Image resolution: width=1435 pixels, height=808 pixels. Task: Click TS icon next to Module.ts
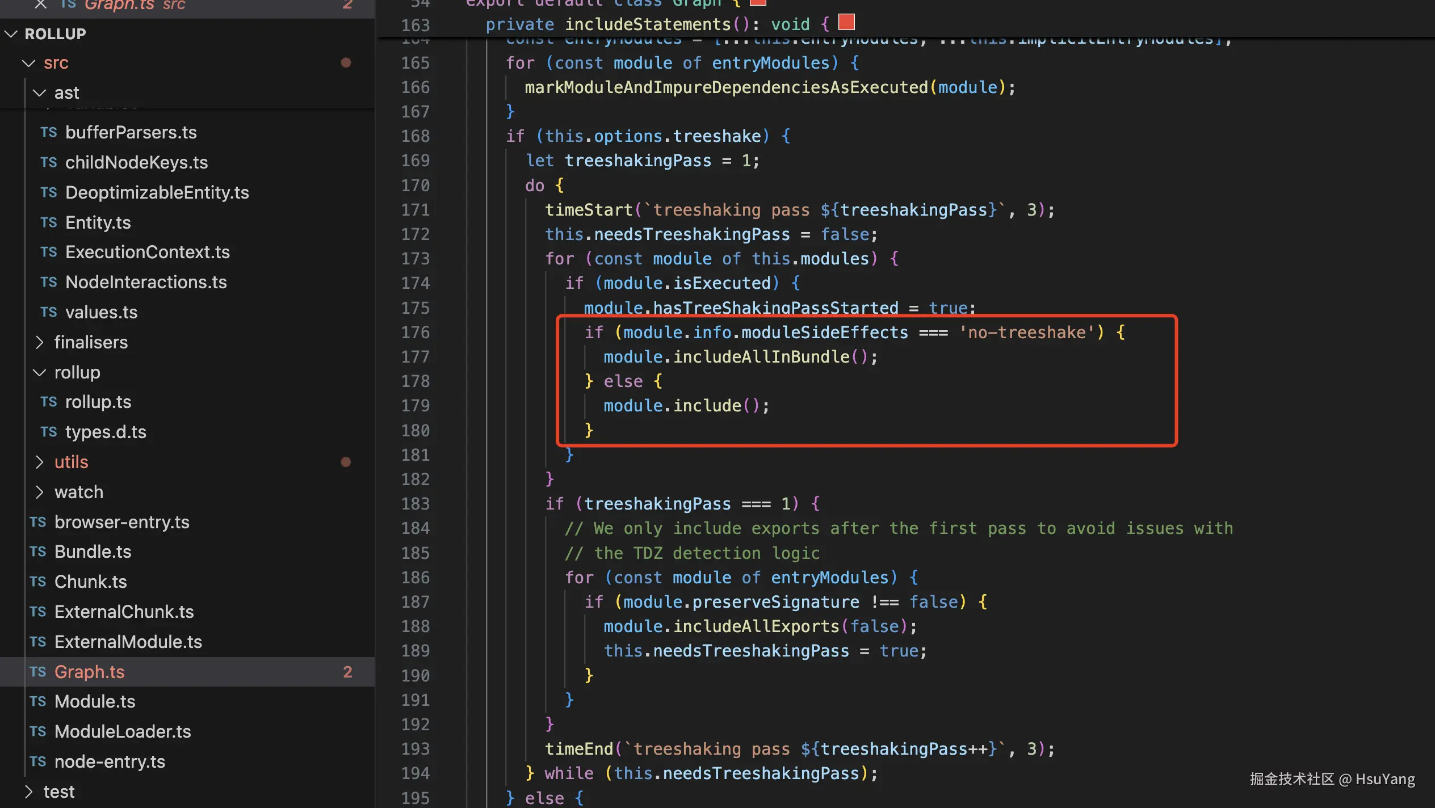coord(38,701)
